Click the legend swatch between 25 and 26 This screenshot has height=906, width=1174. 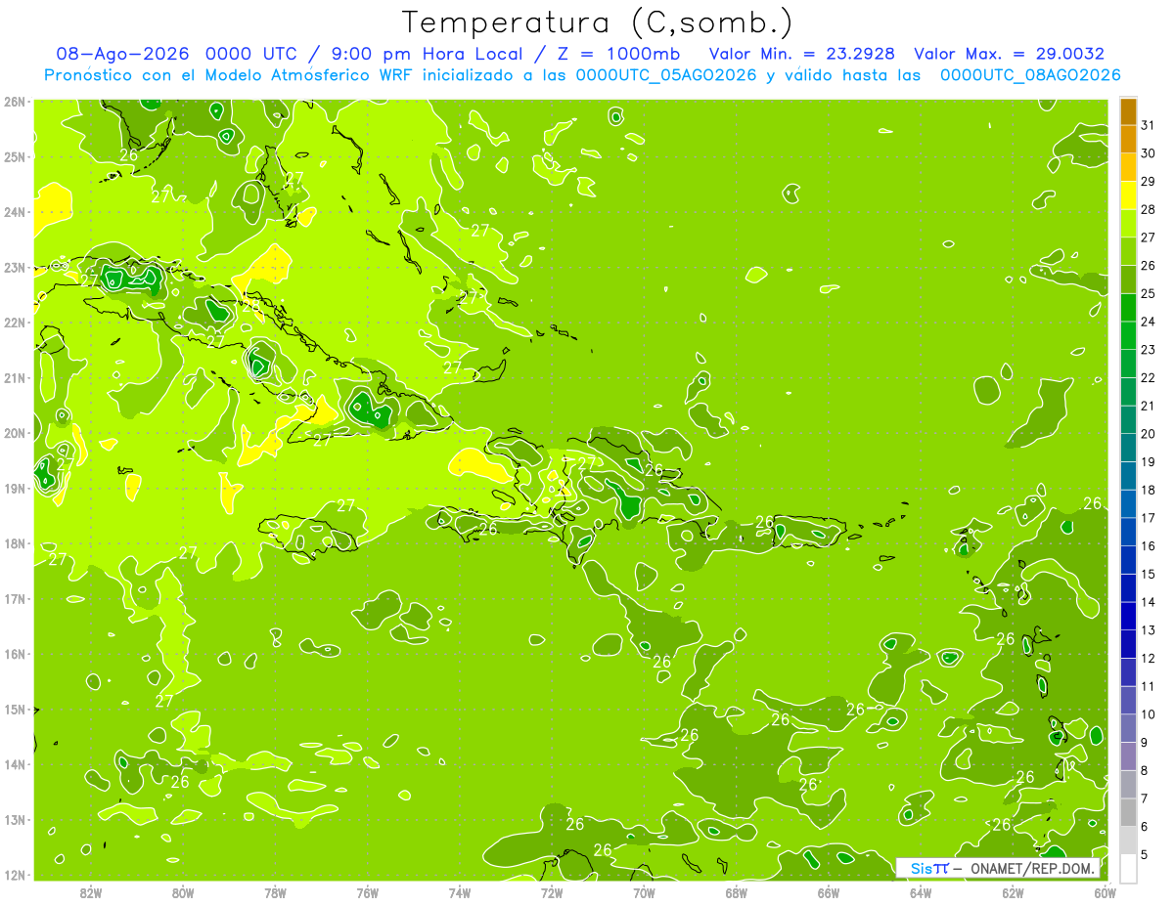[1128, 280]
